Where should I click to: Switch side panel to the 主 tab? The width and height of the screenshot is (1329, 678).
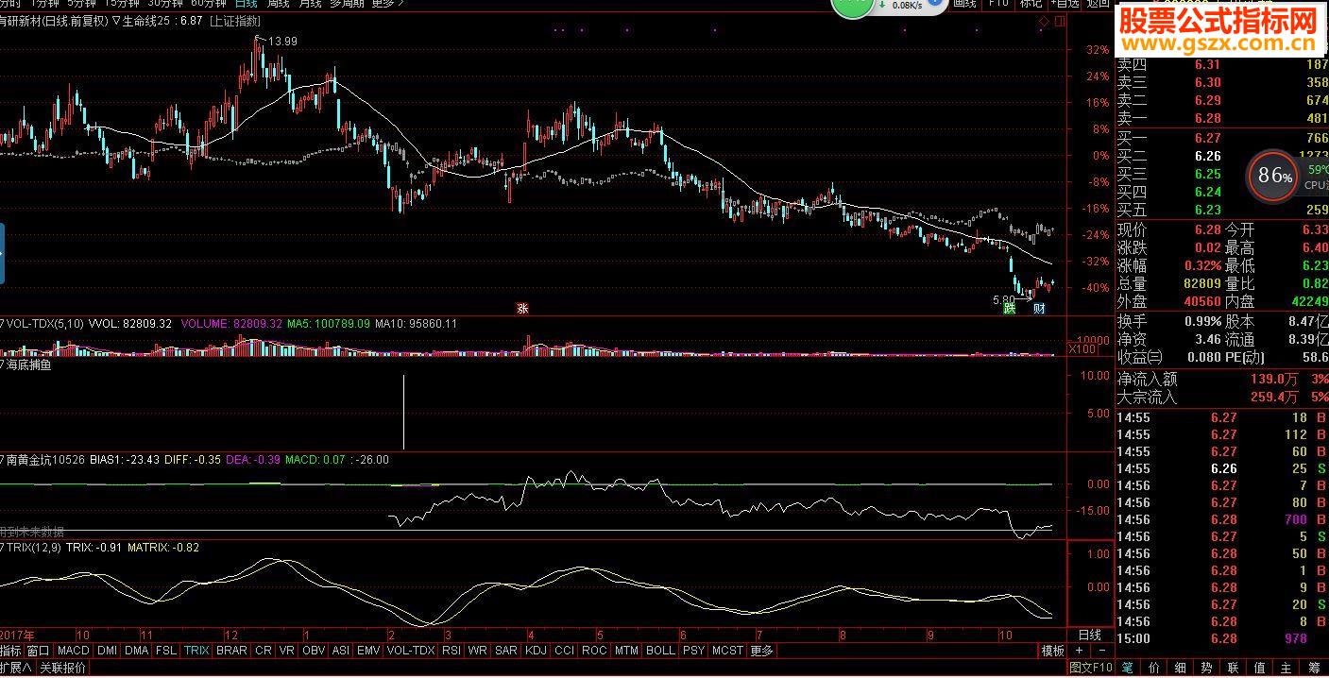pyautogui.click(x=1286, y=668)
